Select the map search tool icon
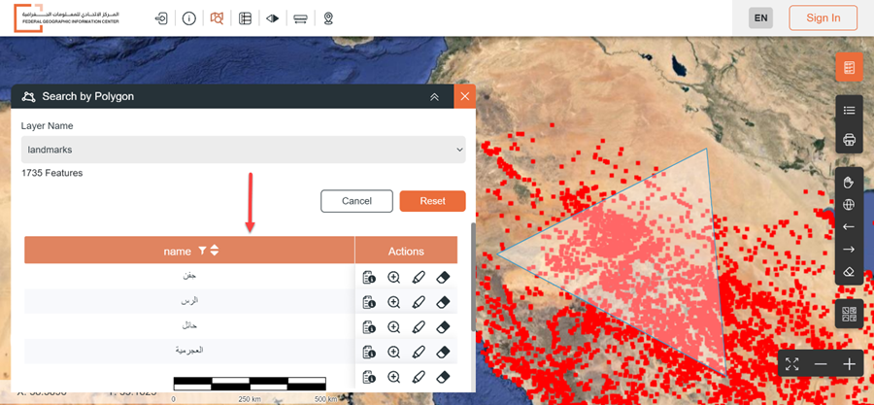 tap(217, 18)
